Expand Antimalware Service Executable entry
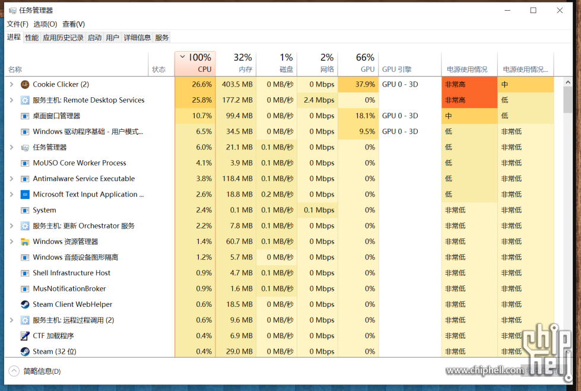Screen dimensions: 581x391 coord(11,179)
